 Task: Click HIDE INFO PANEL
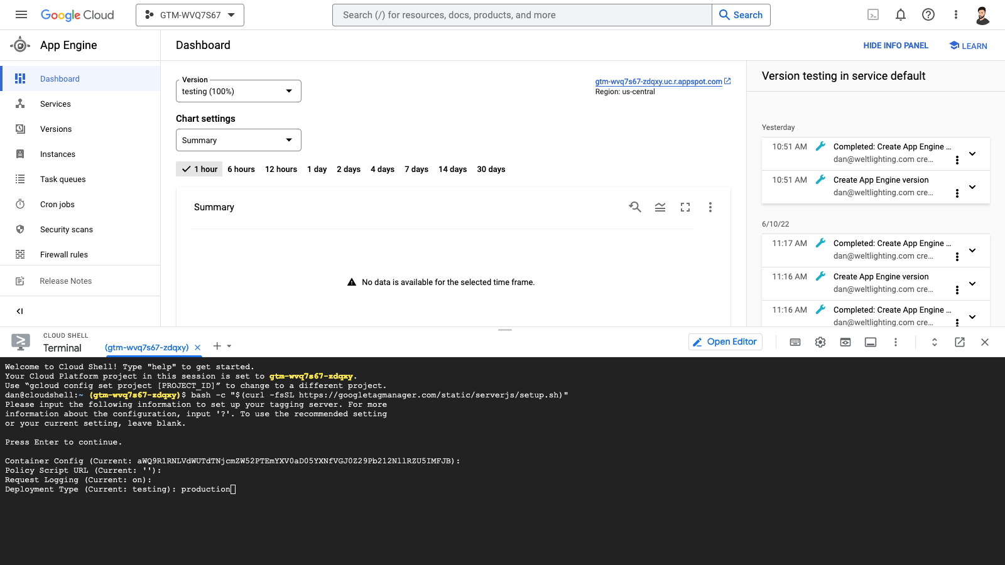coord(896,45)
